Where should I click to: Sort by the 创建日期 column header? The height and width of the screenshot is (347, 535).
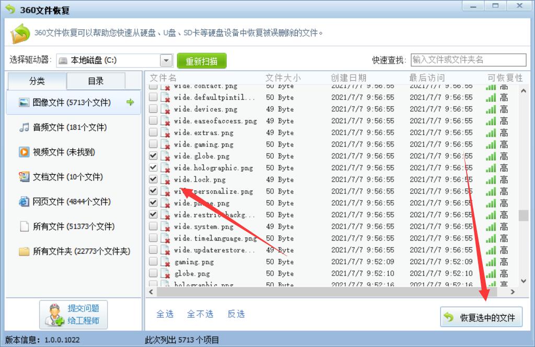pyautogui.click(x=348, y=78)
